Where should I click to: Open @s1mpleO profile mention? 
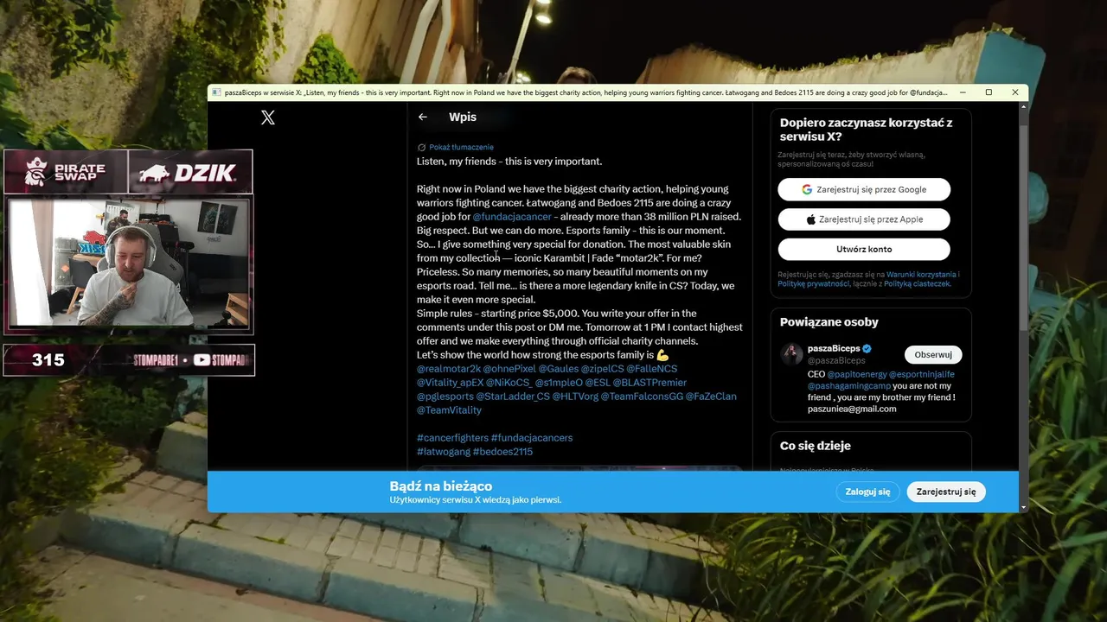pos(559,383)
